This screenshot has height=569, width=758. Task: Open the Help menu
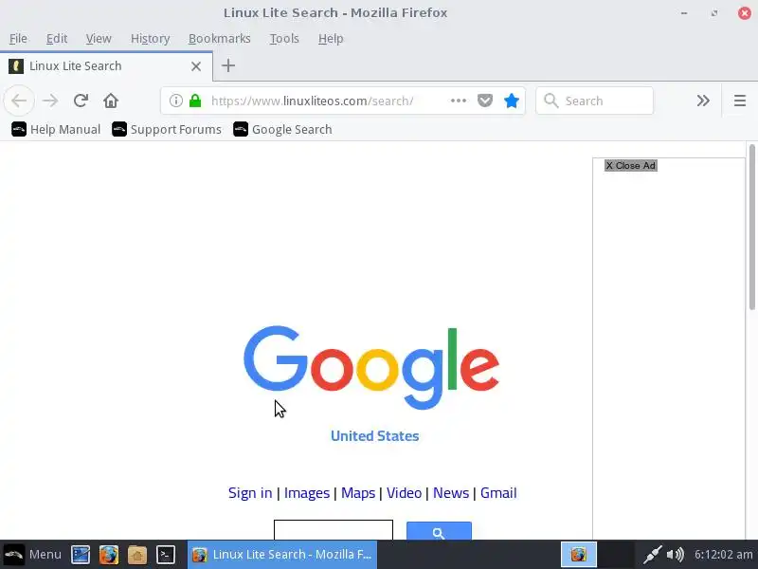(331, 38)
